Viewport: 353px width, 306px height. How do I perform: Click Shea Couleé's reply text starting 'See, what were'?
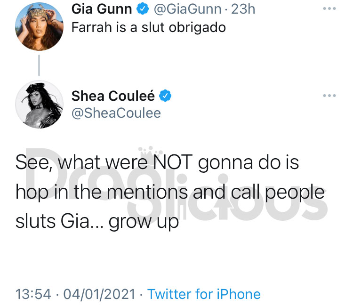tap(170, 192)
